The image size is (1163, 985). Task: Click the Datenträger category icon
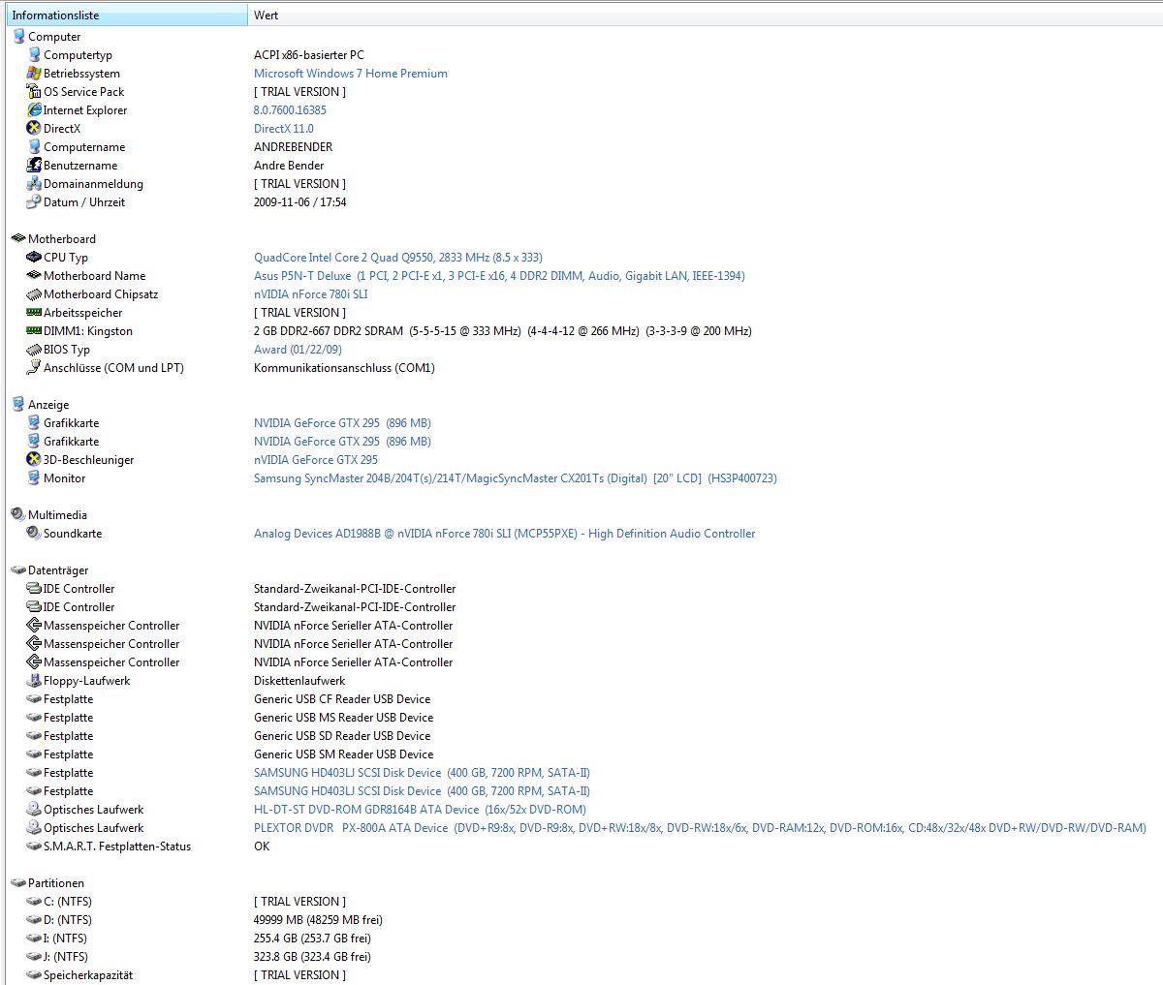[18, 570]
